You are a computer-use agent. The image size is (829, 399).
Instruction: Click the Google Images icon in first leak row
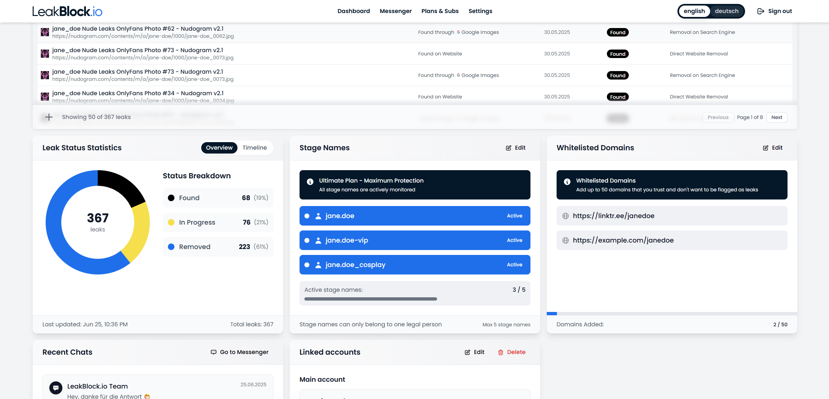[459, 32]
